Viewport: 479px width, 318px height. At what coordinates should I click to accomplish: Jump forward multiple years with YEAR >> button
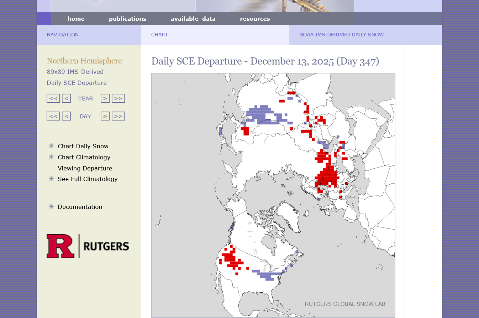[118, 98]
